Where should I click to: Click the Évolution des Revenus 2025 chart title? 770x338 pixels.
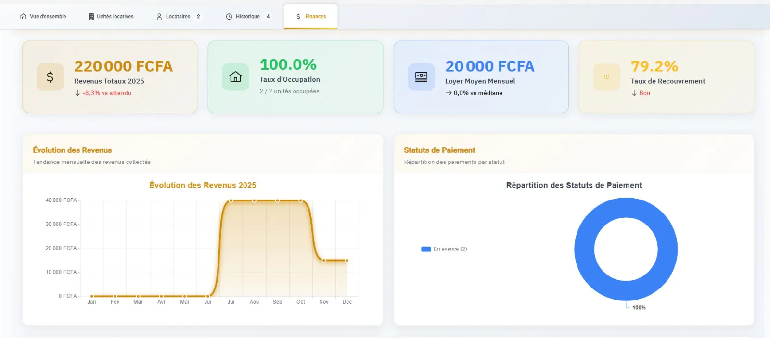pos(203,185)
